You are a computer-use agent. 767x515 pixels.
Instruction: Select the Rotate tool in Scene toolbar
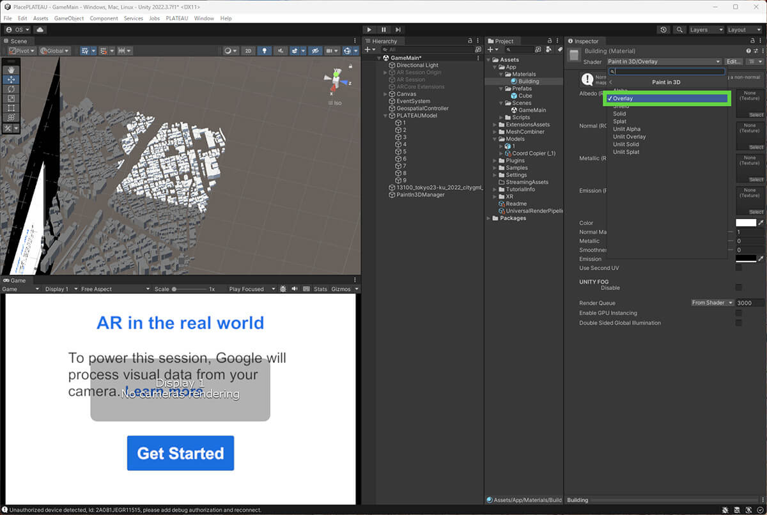coord(11,89)
